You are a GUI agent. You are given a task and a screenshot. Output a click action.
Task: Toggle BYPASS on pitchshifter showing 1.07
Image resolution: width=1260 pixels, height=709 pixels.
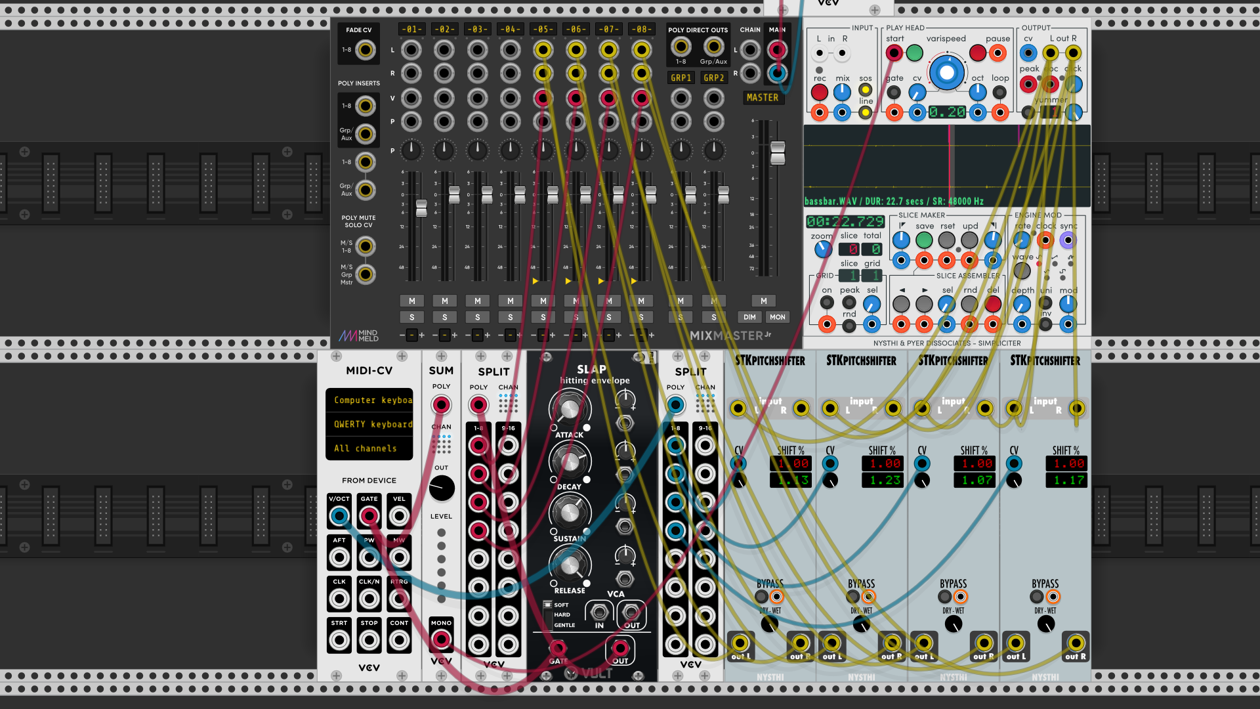[944, 597]
